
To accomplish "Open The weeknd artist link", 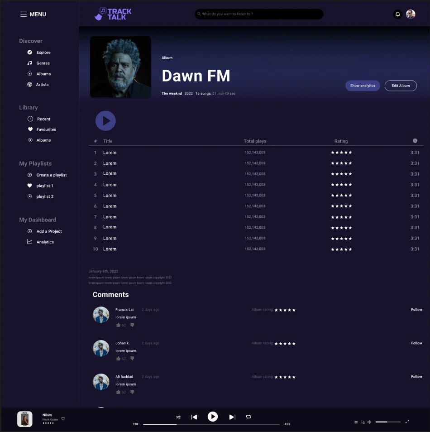I will (172, 93).
